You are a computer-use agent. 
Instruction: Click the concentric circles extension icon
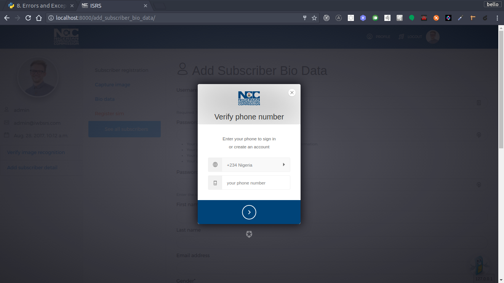tap(326, 18)
